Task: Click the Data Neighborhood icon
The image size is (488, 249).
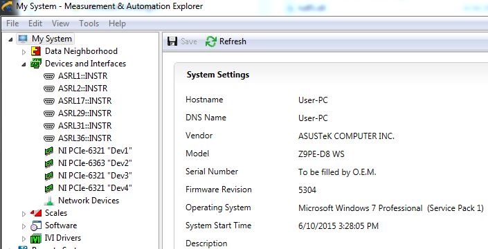Action: (36, 51)
